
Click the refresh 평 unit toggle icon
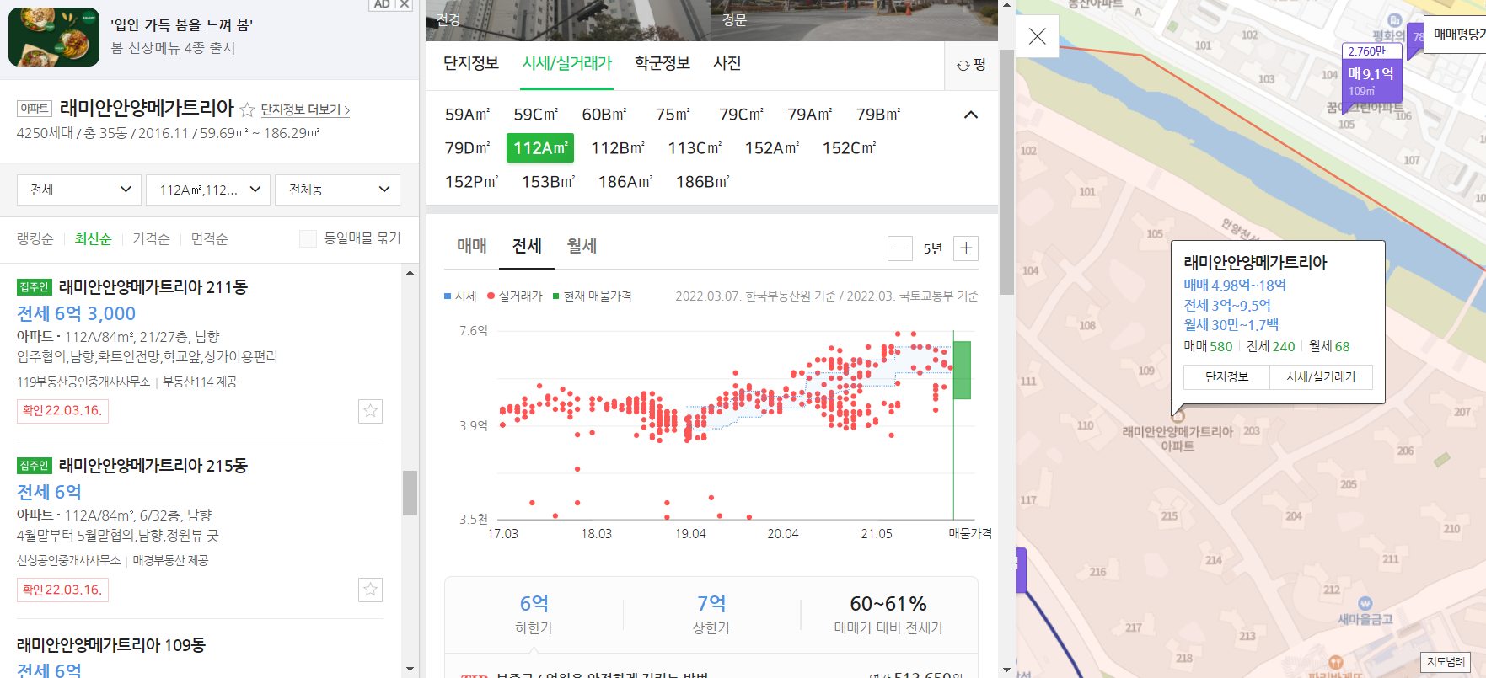point(971,65)
